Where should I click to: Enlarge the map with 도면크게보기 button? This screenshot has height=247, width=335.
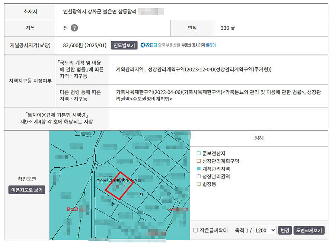pyautogui.click(x=309, y=230)
